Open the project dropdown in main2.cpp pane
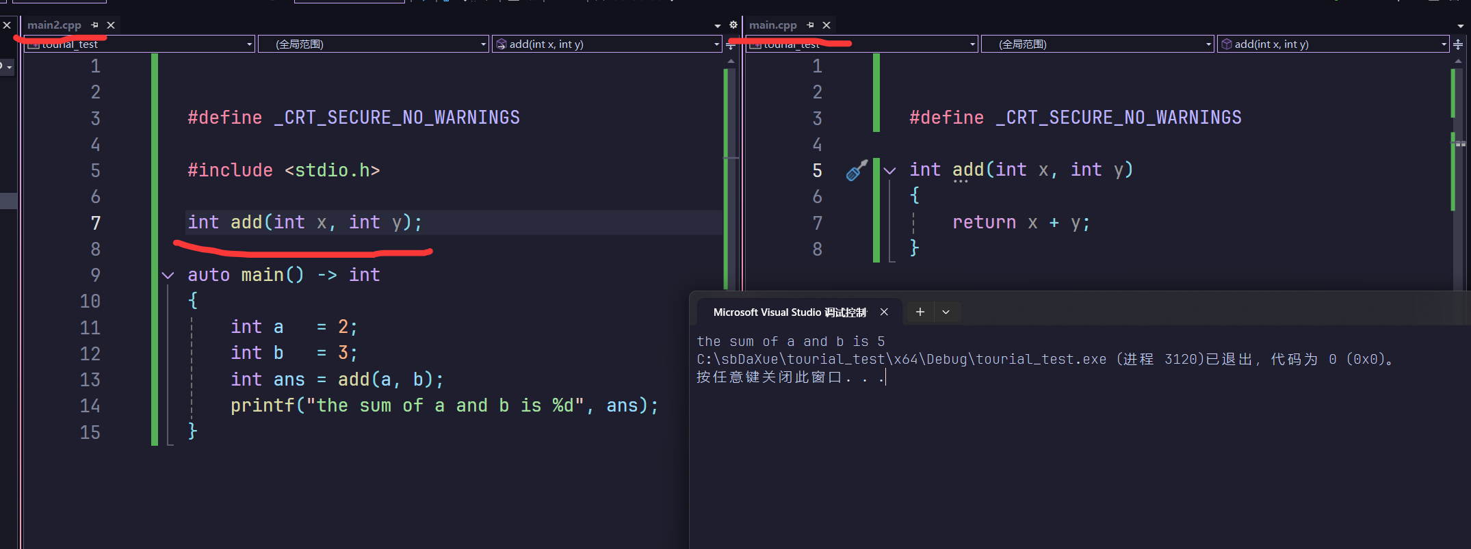 click(x=140, y=44)
